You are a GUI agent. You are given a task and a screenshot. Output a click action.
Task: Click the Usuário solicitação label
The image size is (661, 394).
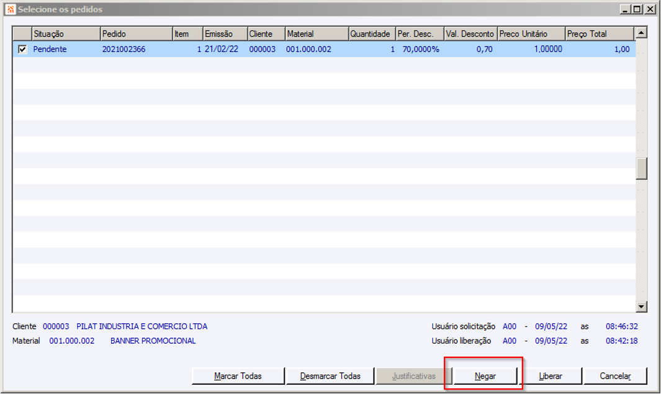coord(463,326)
